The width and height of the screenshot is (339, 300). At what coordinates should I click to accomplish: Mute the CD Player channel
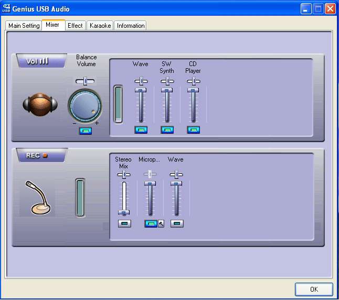coord(194,130)
